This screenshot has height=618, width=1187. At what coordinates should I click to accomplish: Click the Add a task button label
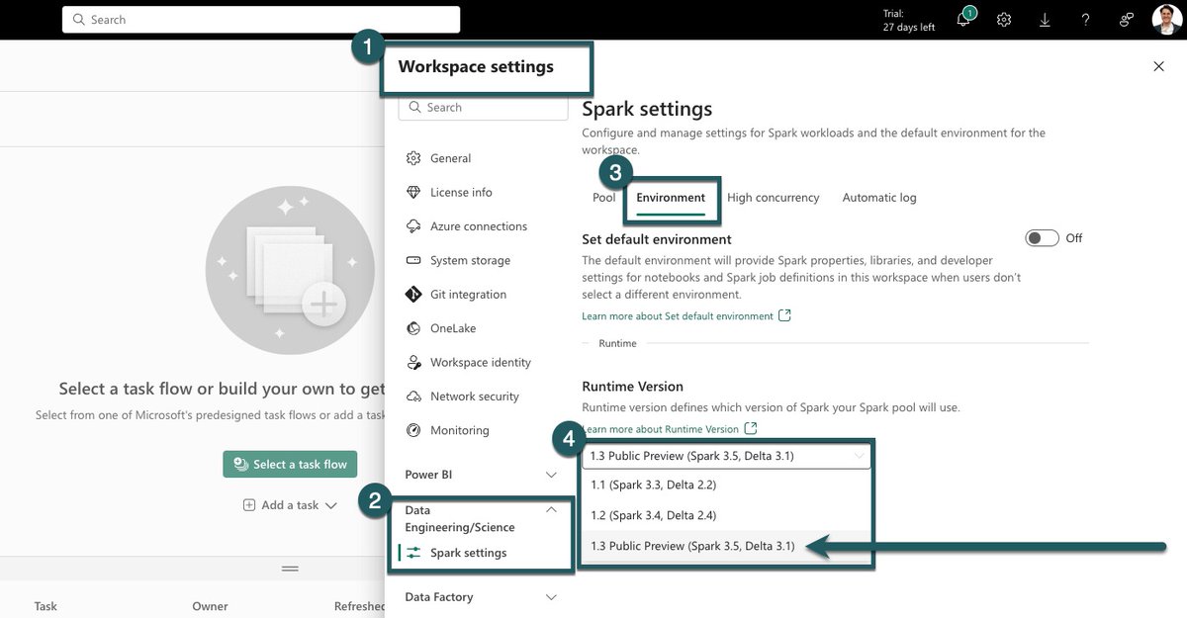click(290, 505)
